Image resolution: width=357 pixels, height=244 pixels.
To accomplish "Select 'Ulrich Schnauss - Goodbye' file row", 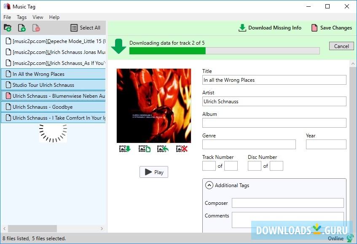I will 53,107.
